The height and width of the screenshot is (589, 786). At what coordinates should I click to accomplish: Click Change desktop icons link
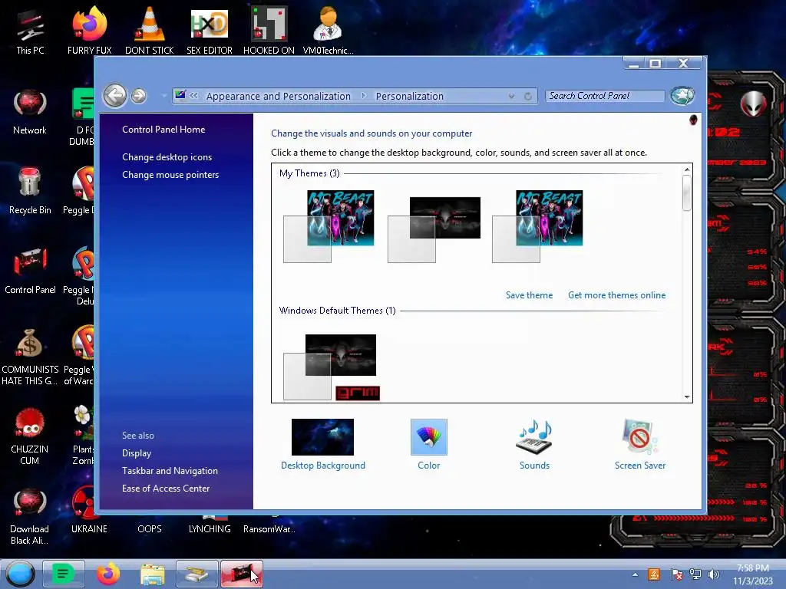click(167, 156)
